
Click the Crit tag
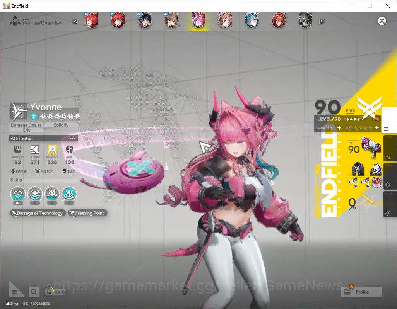point(26,130)
